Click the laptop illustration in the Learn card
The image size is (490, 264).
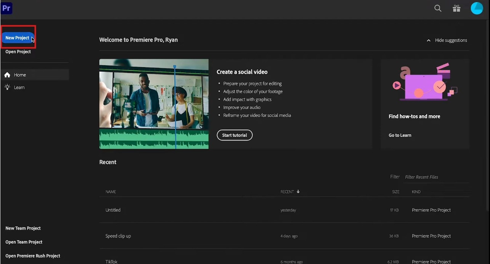coord(424,84)
